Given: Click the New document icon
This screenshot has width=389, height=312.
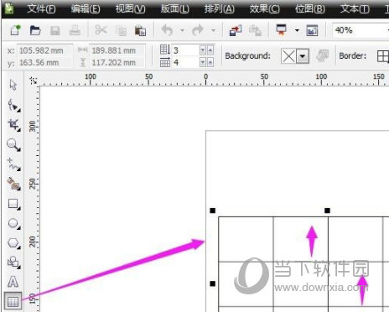Looking at the screenshot, I should point(16,30).
